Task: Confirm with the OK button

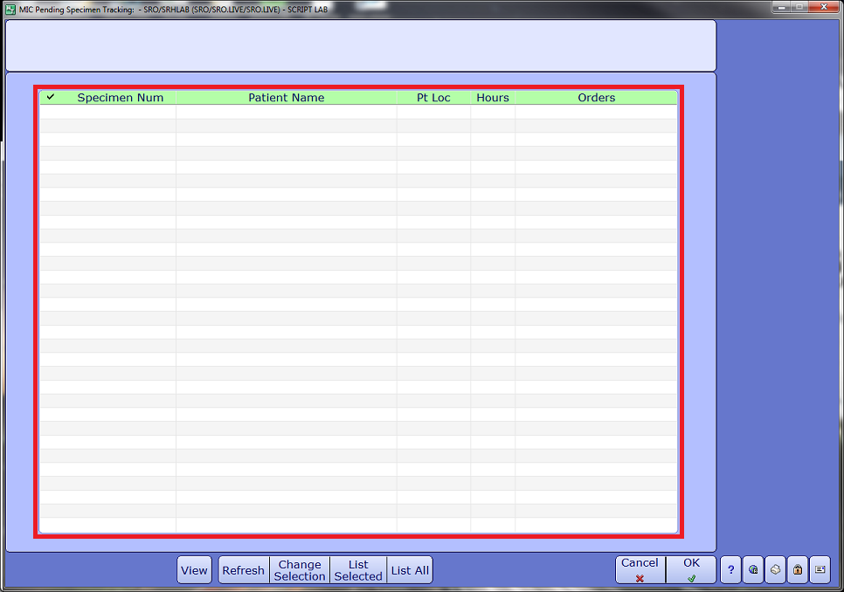Action: 691,570
